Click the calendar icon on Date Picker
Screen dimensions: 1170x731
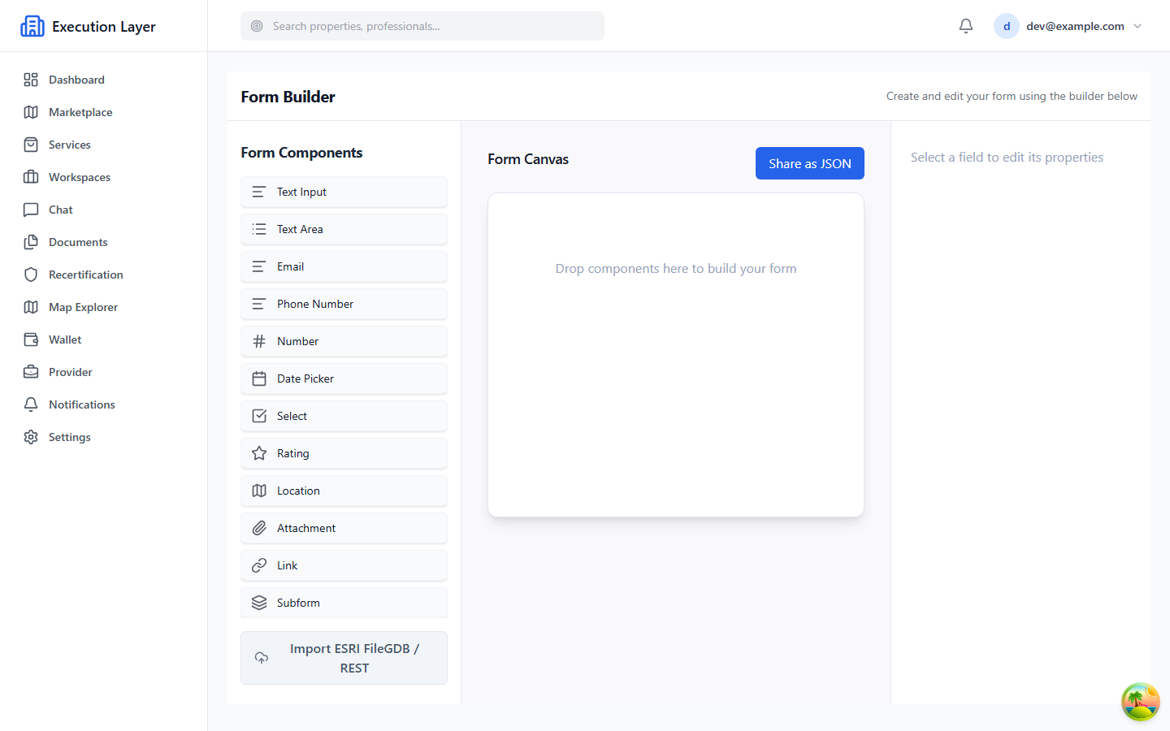(259, 378)
